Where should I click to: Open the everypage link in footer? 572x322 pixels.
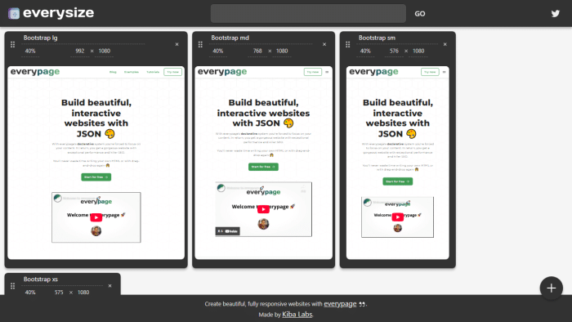(340, 304)
